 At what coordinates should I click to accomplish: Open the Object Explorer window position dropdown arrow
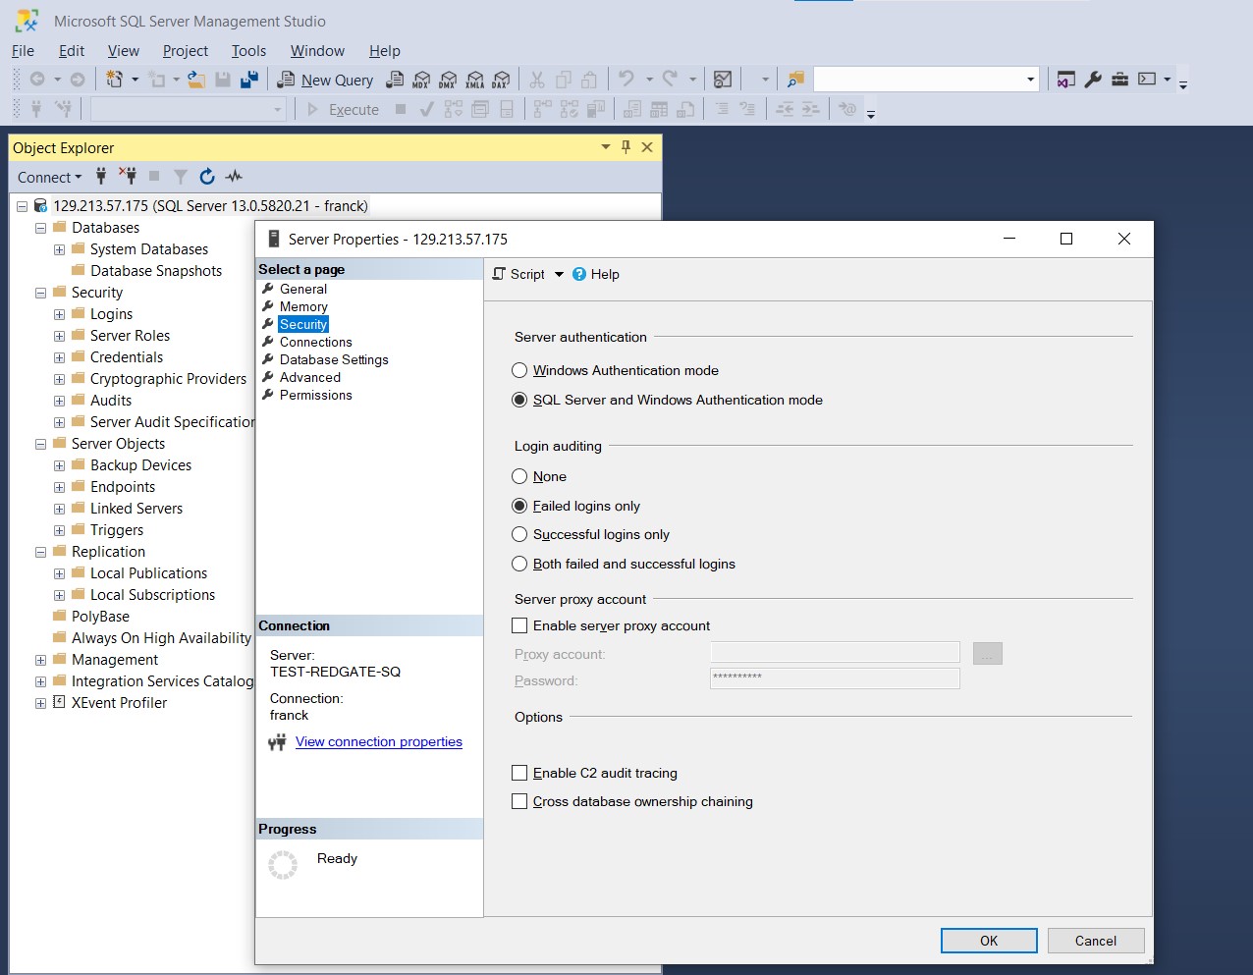(x=605, y=147)
